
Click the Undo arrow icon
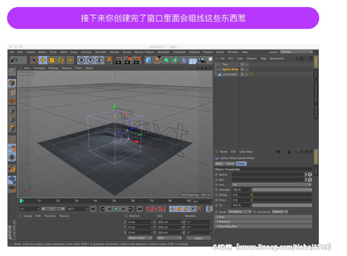point(14,60)
